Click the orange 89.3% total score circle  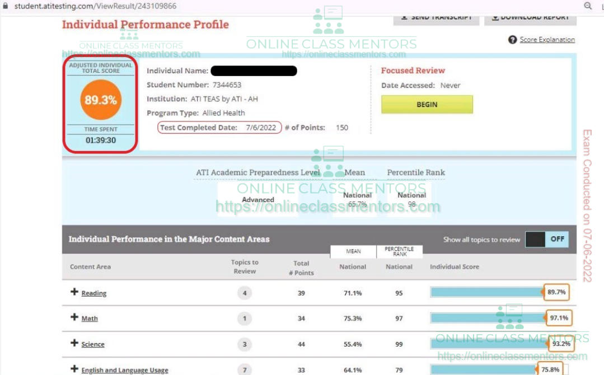point(101,100)
